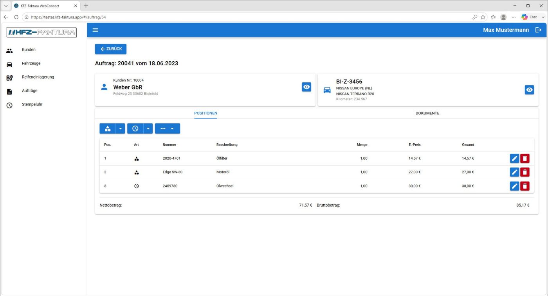Click the Motoröl description cell
This screenshot has width=548, height=296.
tap(223, 172)
